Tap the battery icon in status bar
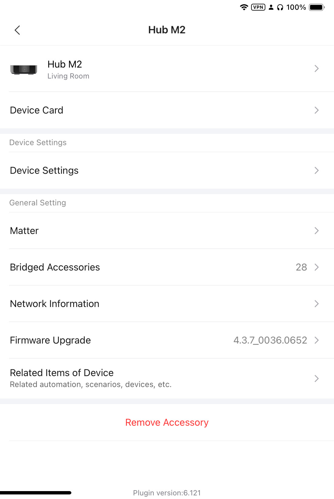 (x=317, y=7)
